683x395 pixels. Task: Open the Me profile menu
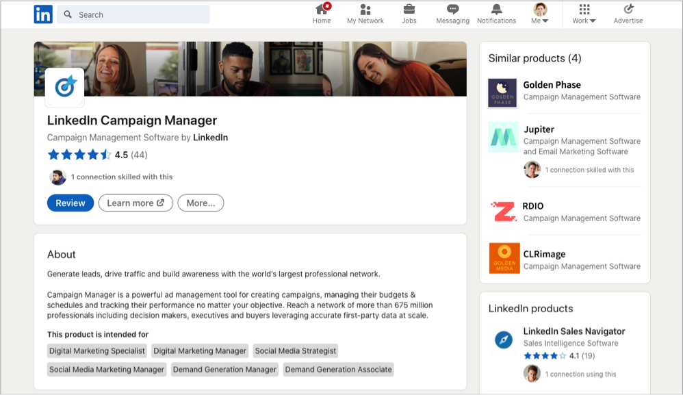[x=539, y=14]
